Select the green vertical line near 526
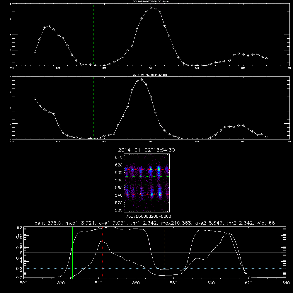 [x=72, y=252]
